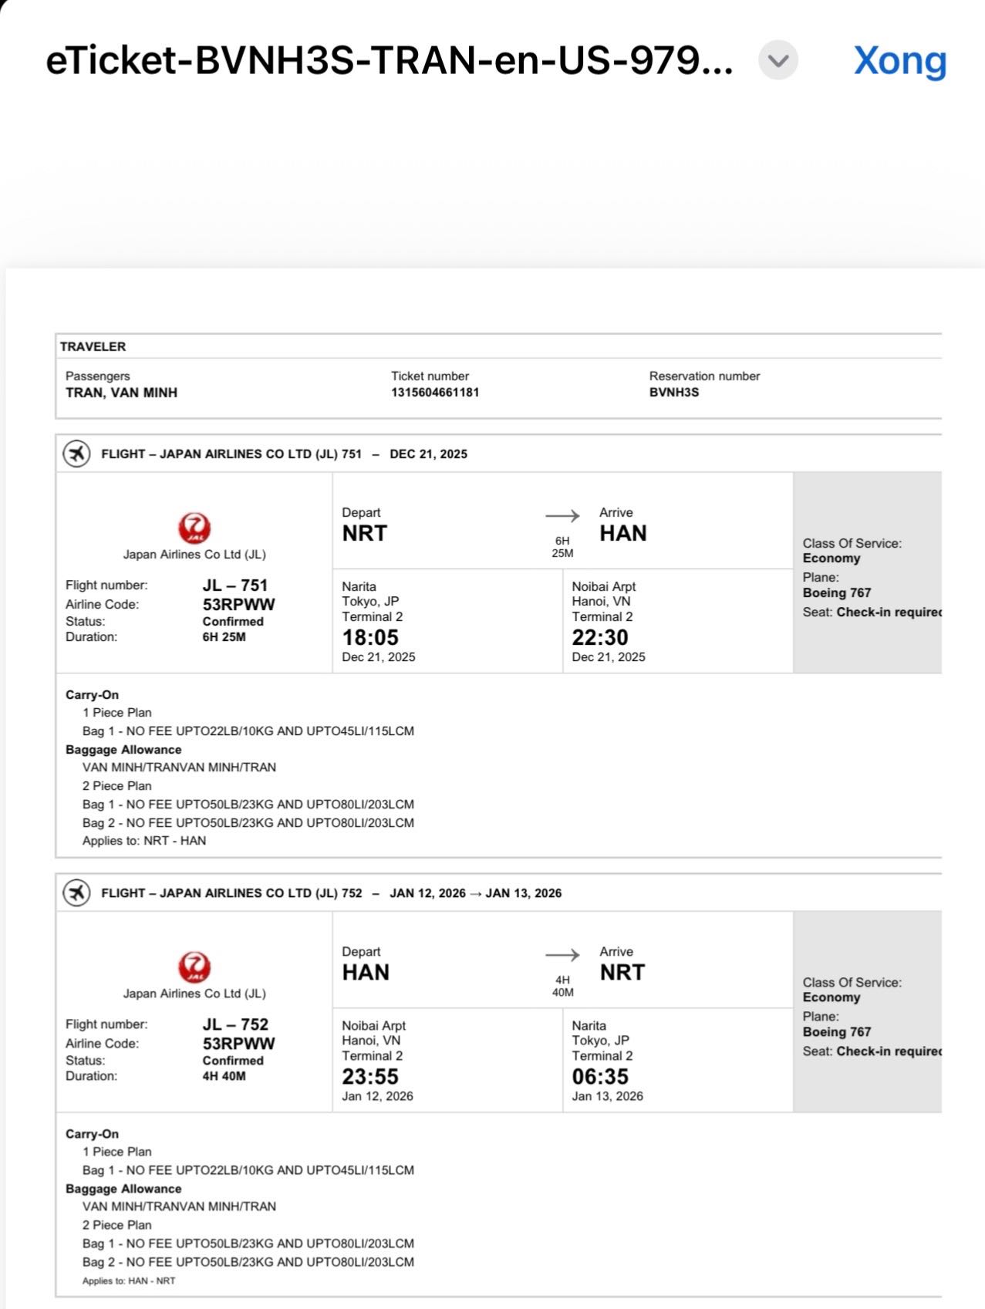Tap the JAL logo in the JL 752 section
Image resolution: width=985 pixels, height=1309 pixels.
pos(194,967)
